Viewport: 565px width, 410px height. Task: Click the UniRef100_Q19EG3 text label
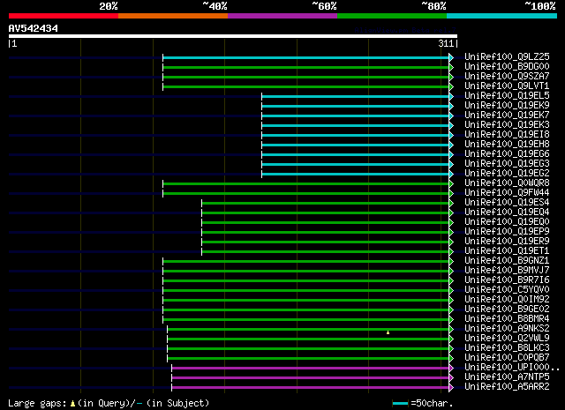tap(507, 163)
